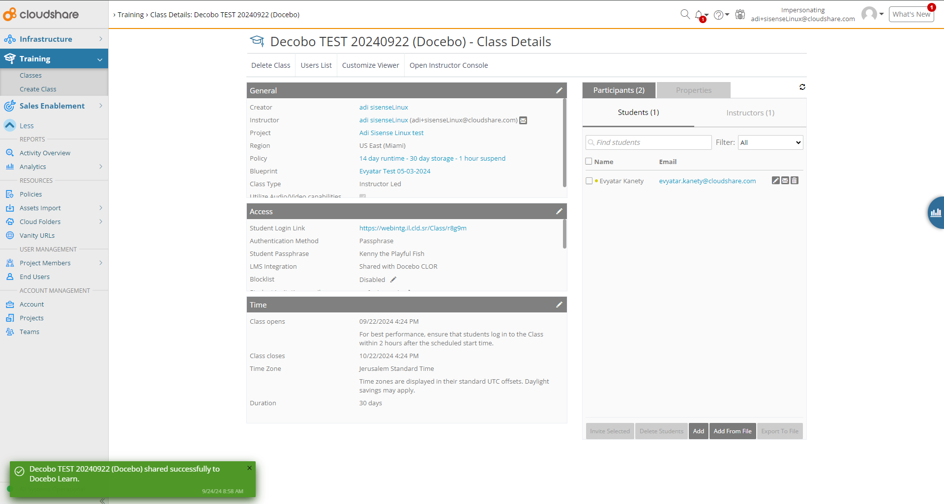Open the search magnifier icon

pos(685,14)
